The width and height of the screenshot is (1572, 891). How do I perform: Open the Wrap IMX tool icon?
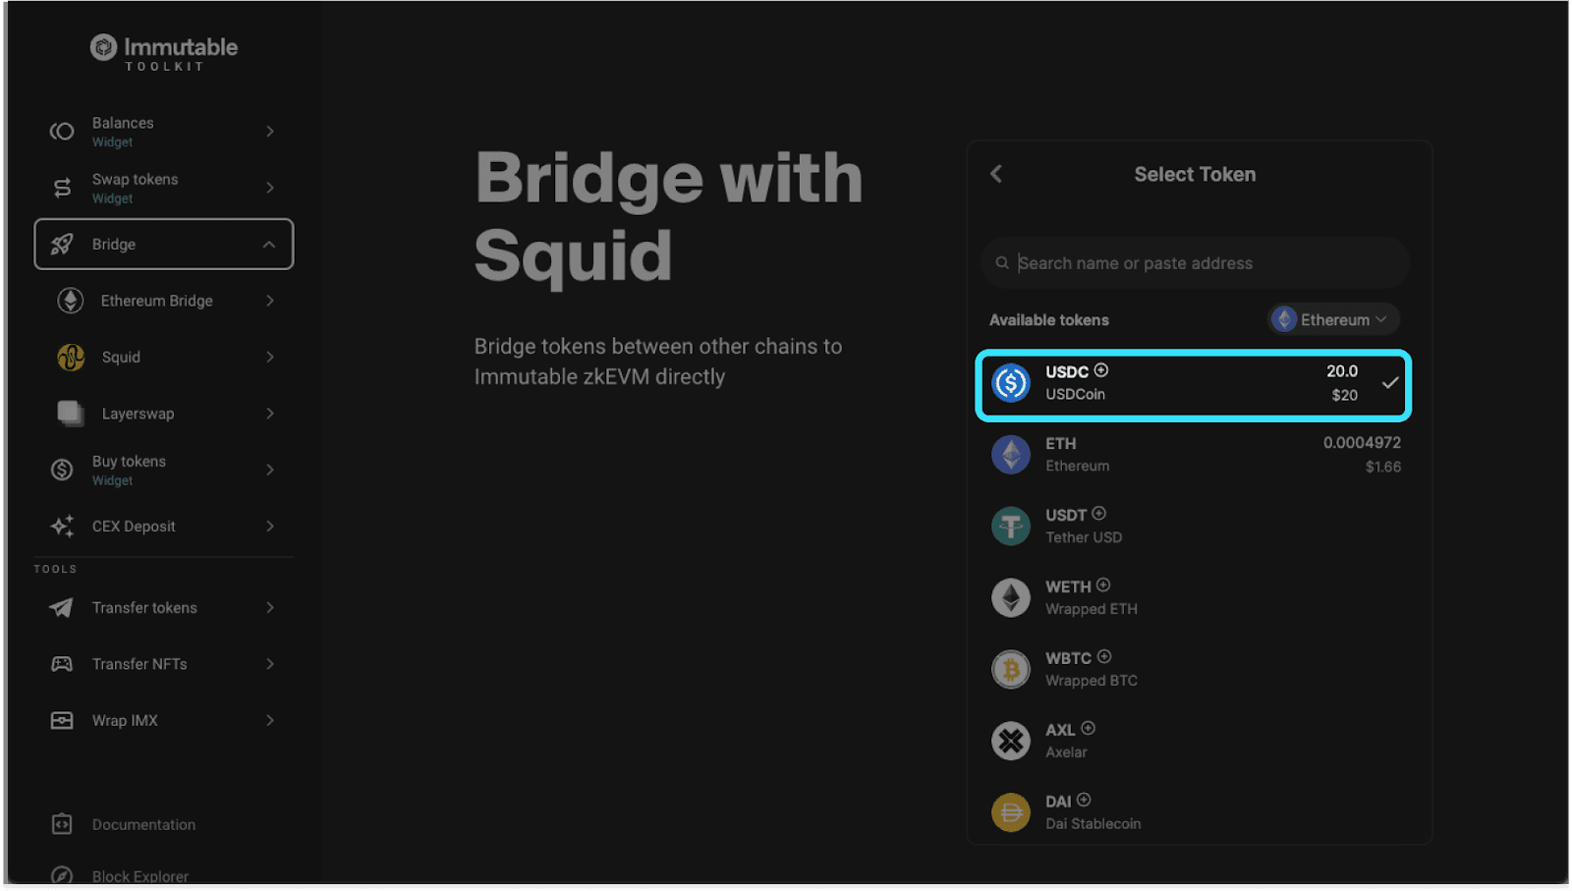coord(61,720)
